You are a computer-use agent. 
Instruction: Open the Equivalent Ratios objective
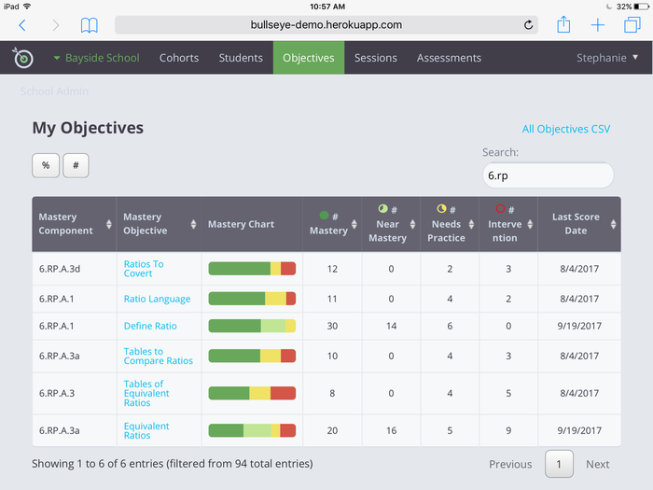pyautogui.click(x=146, y=430)
